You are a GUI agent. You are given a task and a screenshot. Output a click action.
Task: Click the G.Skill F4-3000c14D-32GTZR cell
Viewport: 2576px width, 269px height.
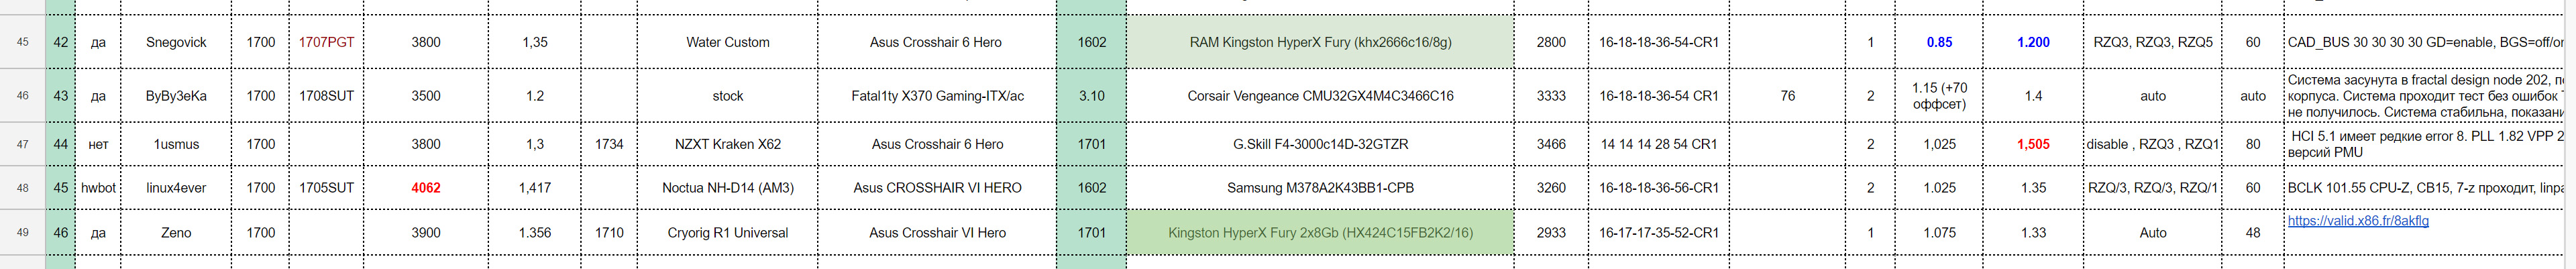click(x=1320, y=144)
